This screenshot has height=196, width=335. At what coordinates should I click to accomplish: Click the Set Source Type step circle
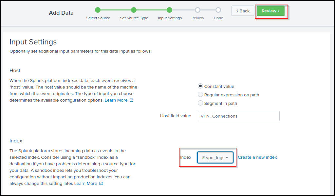pos(134,10)
